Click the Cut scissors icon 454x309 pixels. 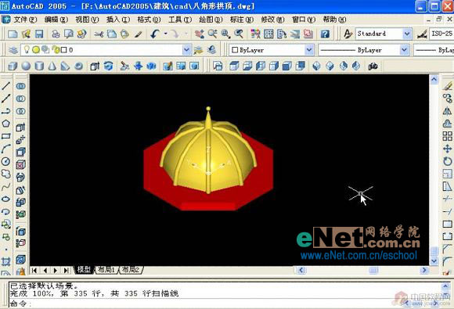99,34
